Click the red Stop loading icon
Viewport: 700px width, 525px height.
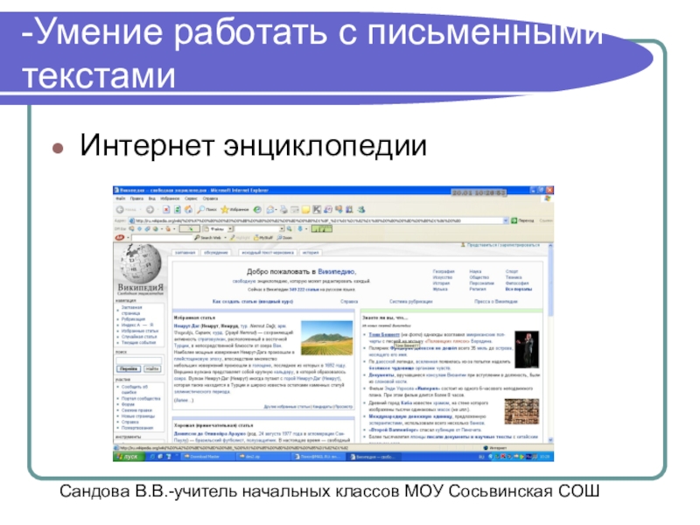point(166,209)
